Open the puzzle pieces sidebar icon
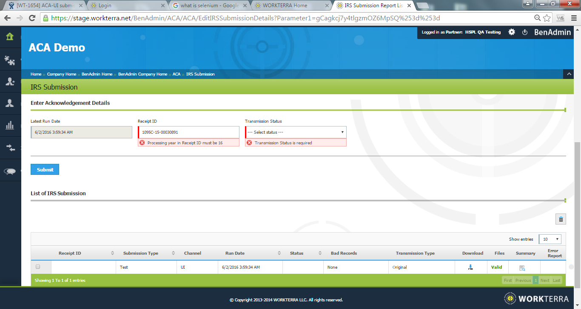 (x=10, y=60)
